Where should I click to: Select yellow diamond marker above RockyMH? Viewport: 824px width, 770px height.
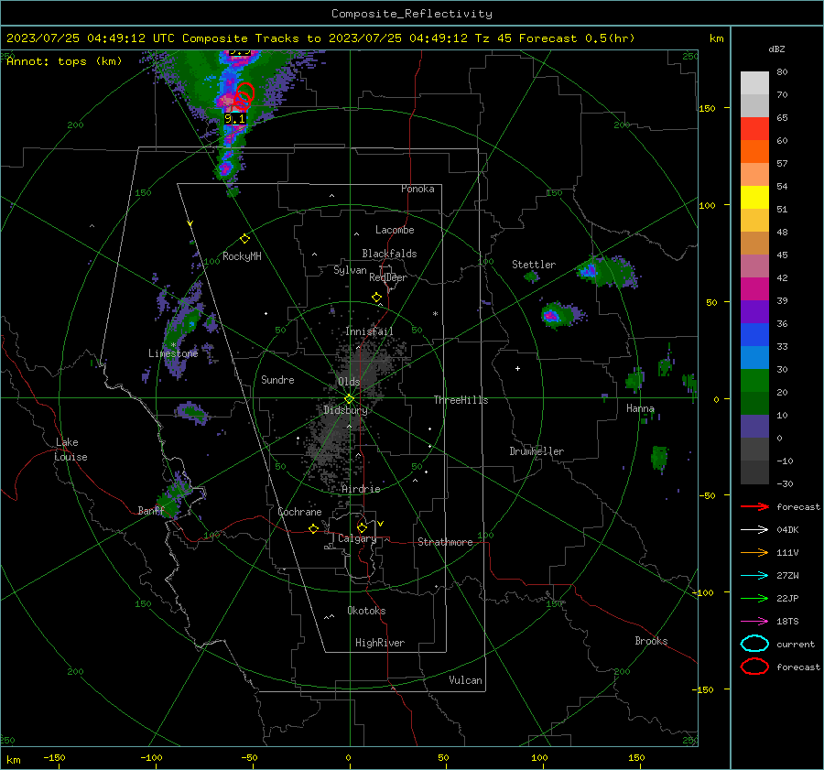click(x=244, y=239)
